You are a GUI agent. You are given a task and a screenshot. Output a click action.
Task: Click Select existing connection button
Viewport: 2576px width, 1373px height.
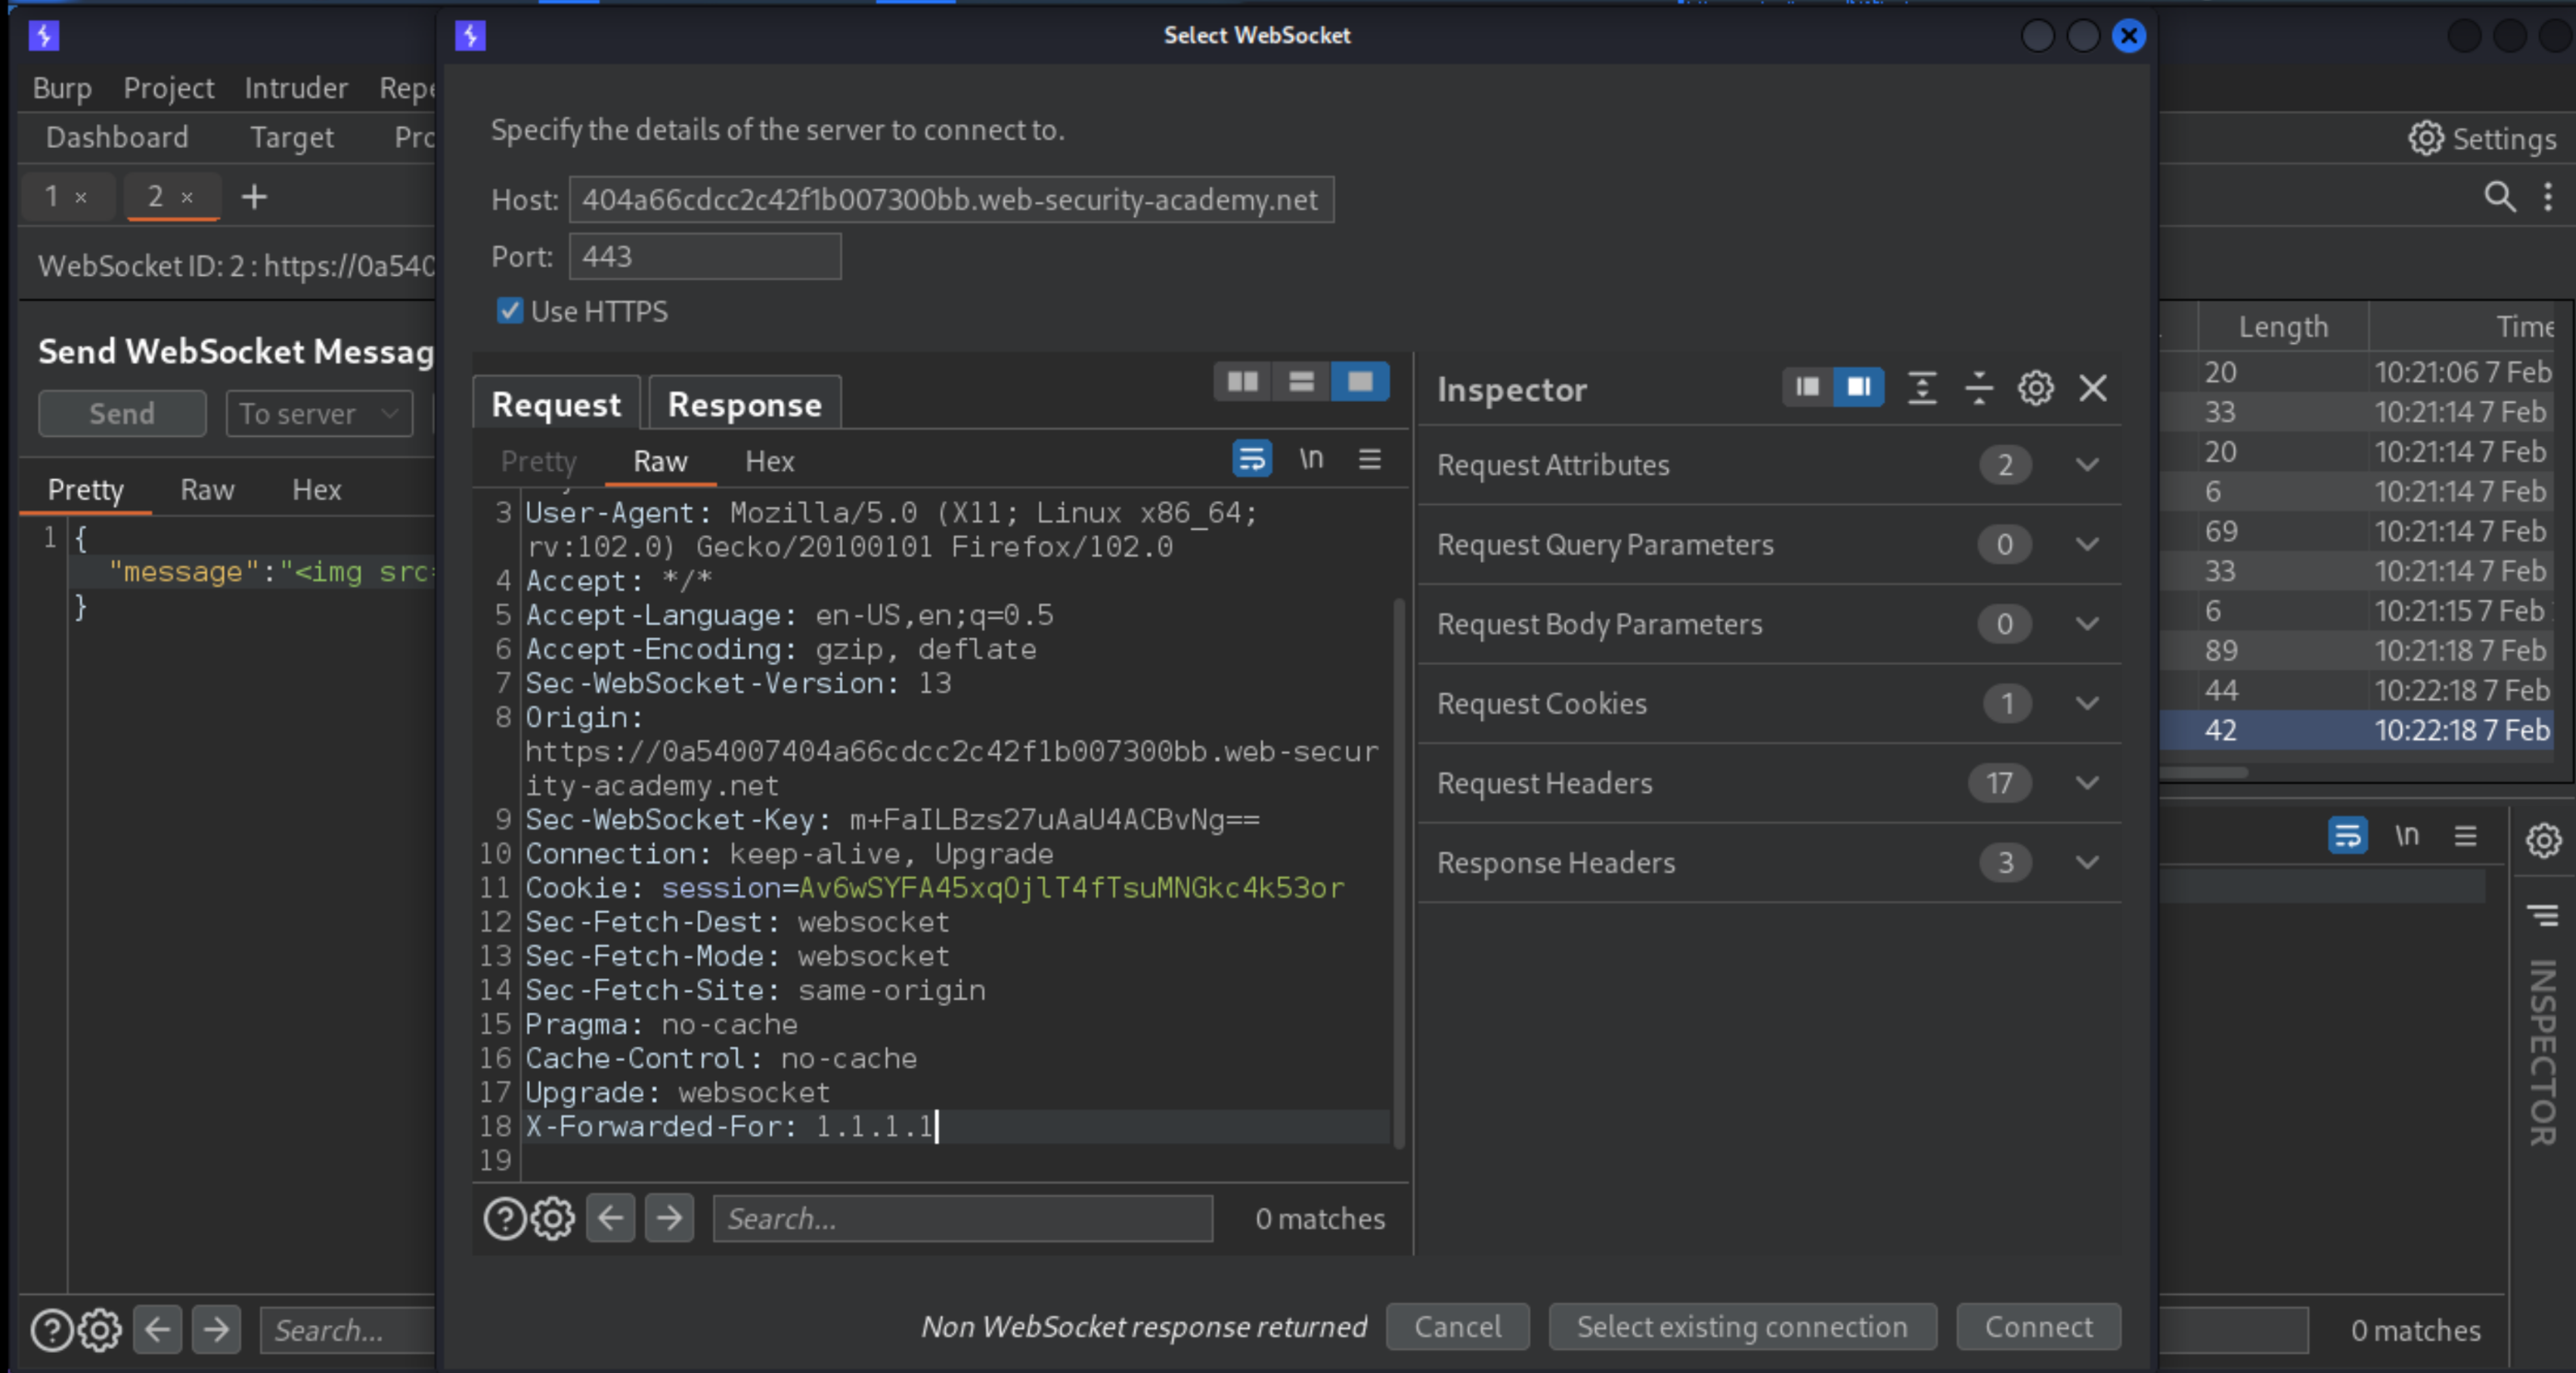(x=1742, y=1326)
